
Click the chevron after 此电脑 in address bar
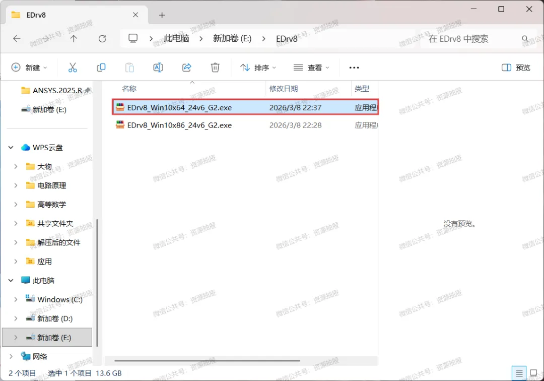click(201, 38)
